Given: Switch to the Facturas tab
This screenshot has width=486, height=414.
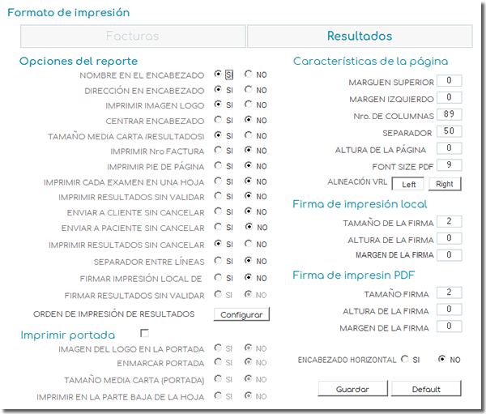Looking at the screenshot, I should pos(133,36).
